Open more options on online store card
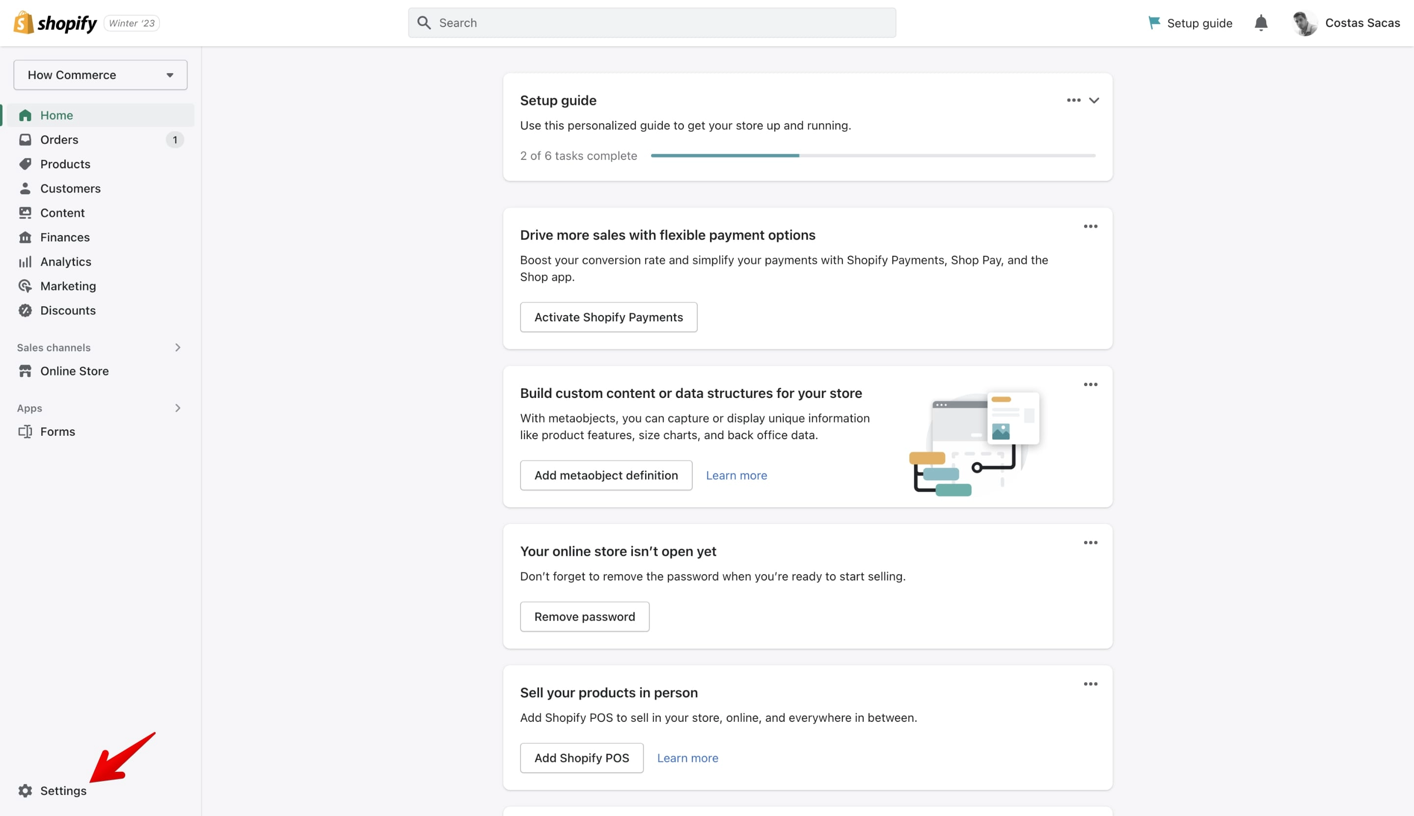This screenshot has width=1414, height=816. 1090,543
